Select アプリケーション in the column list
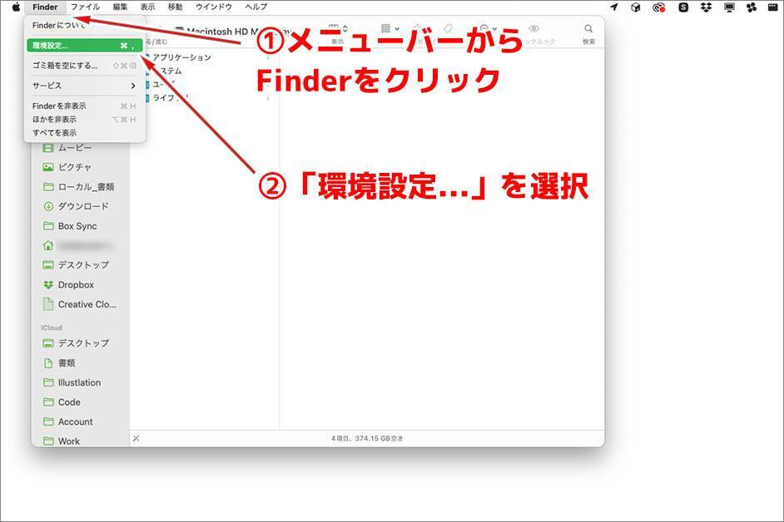Viewport: 784px width, 522px height. [x=181, y=58]
